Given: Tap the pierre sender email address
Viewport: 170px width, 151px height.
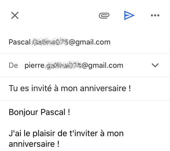Looking at the screenshot, I should (x=74, y=66).
